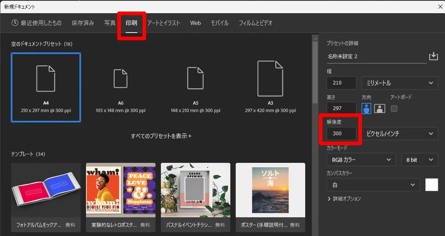
Task: Click the 空のドキュメントプリセット (18) heading
Action: click(42, 44)
